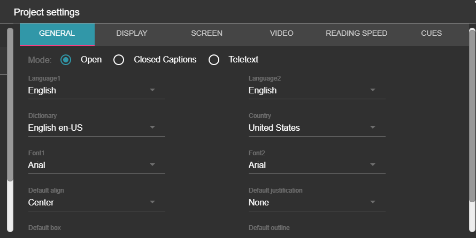Open the CUES tab
This screenshot has height=238, width=476.
point(431,33)
